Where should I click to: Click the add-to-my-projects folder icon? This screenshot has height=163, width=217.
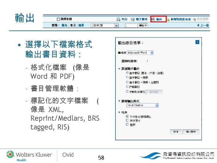(x=168, y=20)
